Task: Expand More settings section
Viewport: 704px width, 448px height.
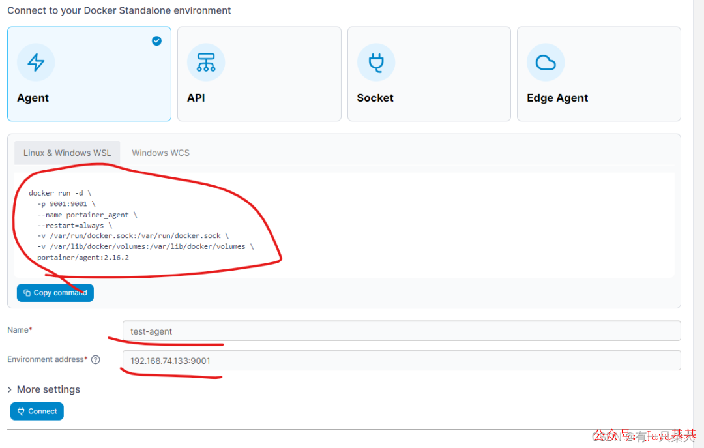Action: pos(44,389)
